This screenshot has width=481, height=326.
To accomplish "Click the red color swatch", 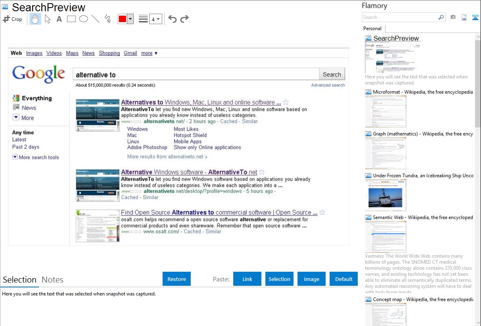I will point(122,19).
